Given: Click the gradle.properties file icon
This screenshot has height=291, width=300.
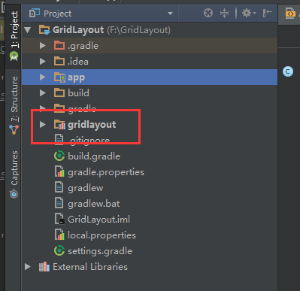Looking at the screenshot, I should tap(59, 171).
